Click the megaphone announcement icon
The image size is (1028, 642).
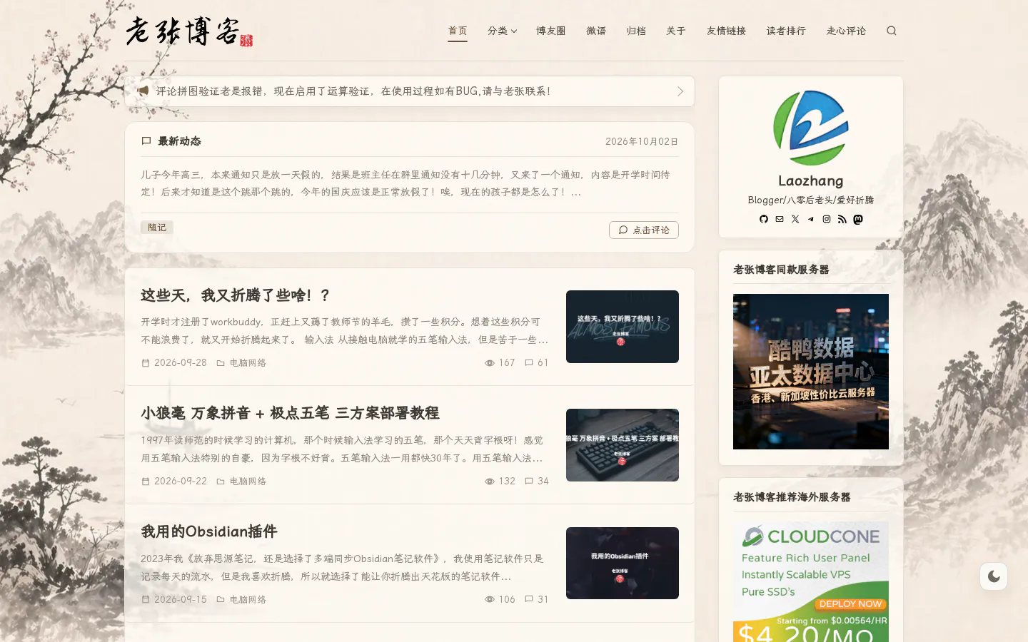(x=143, y=91)
